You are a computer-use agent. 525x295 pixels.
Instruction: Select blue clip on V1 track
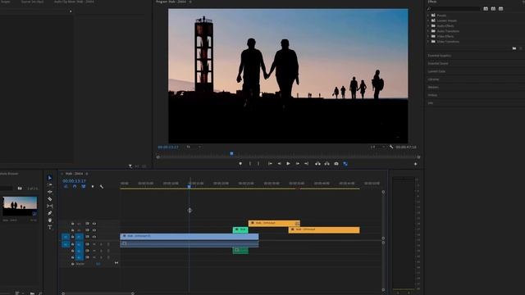tap(189, 237)
